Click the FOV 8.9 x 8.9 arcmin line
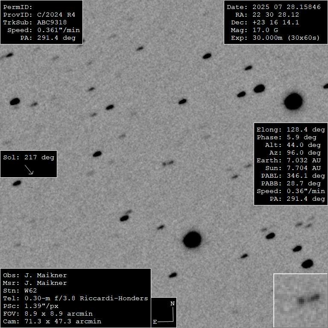The width and height of the screenshot is (328, 328). [48, 314]
